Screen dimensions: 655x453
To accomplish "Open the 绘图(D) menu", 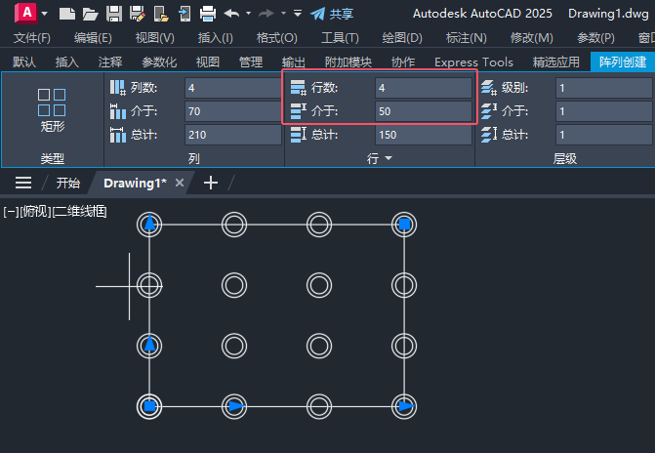I will (402, 38).
